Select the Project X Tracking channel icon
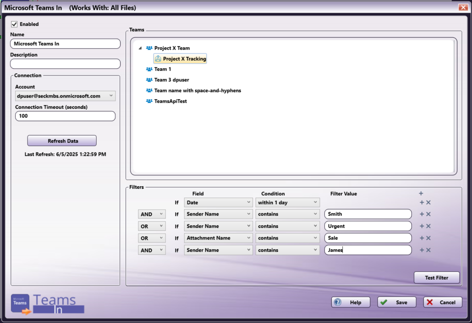Image resolution: width=472 pixels, height=323 pixels. (x=158, y=59)
